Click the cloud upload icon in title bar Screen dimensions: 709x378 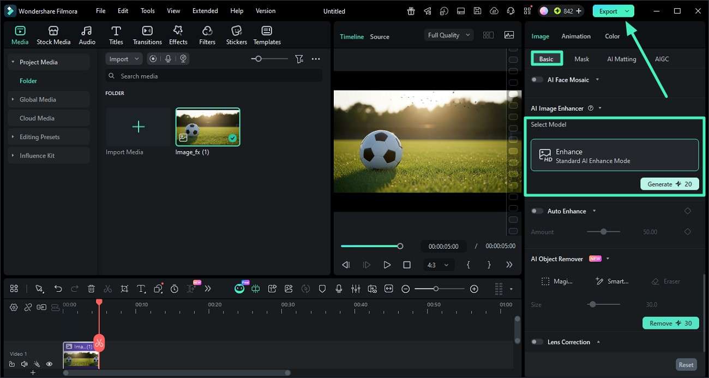[494, 10]
